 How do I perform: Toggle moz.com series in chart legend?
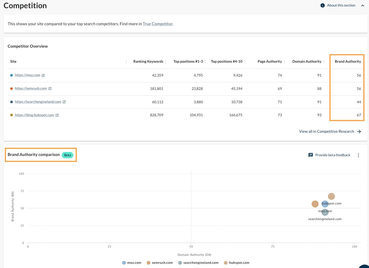pos(134,263)
